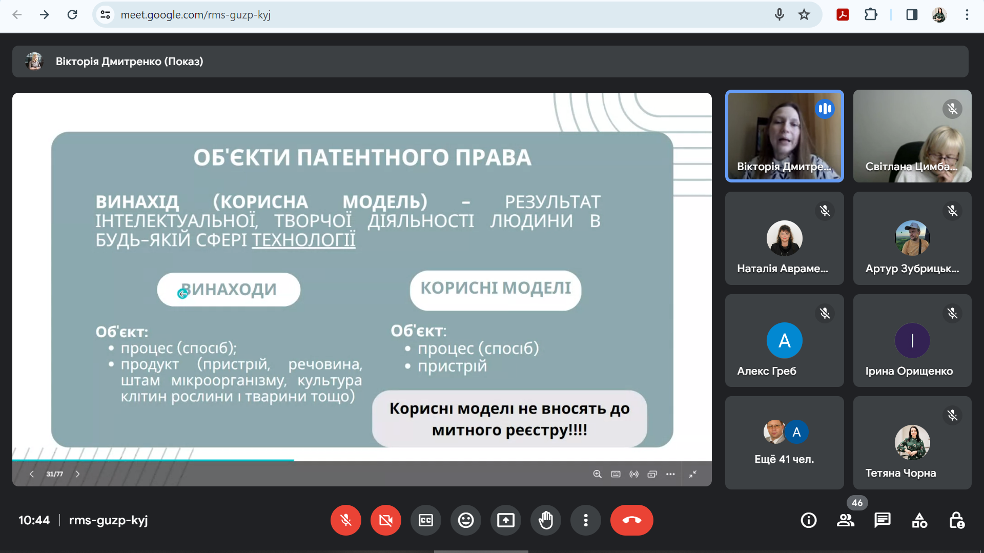Click the windows icon in slide toolbar
984x553 pixels.
click(x=652, y=474)
